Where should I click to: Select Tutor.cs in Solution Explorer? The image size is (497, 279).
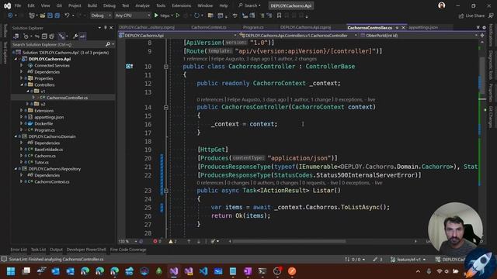[41, 162]
